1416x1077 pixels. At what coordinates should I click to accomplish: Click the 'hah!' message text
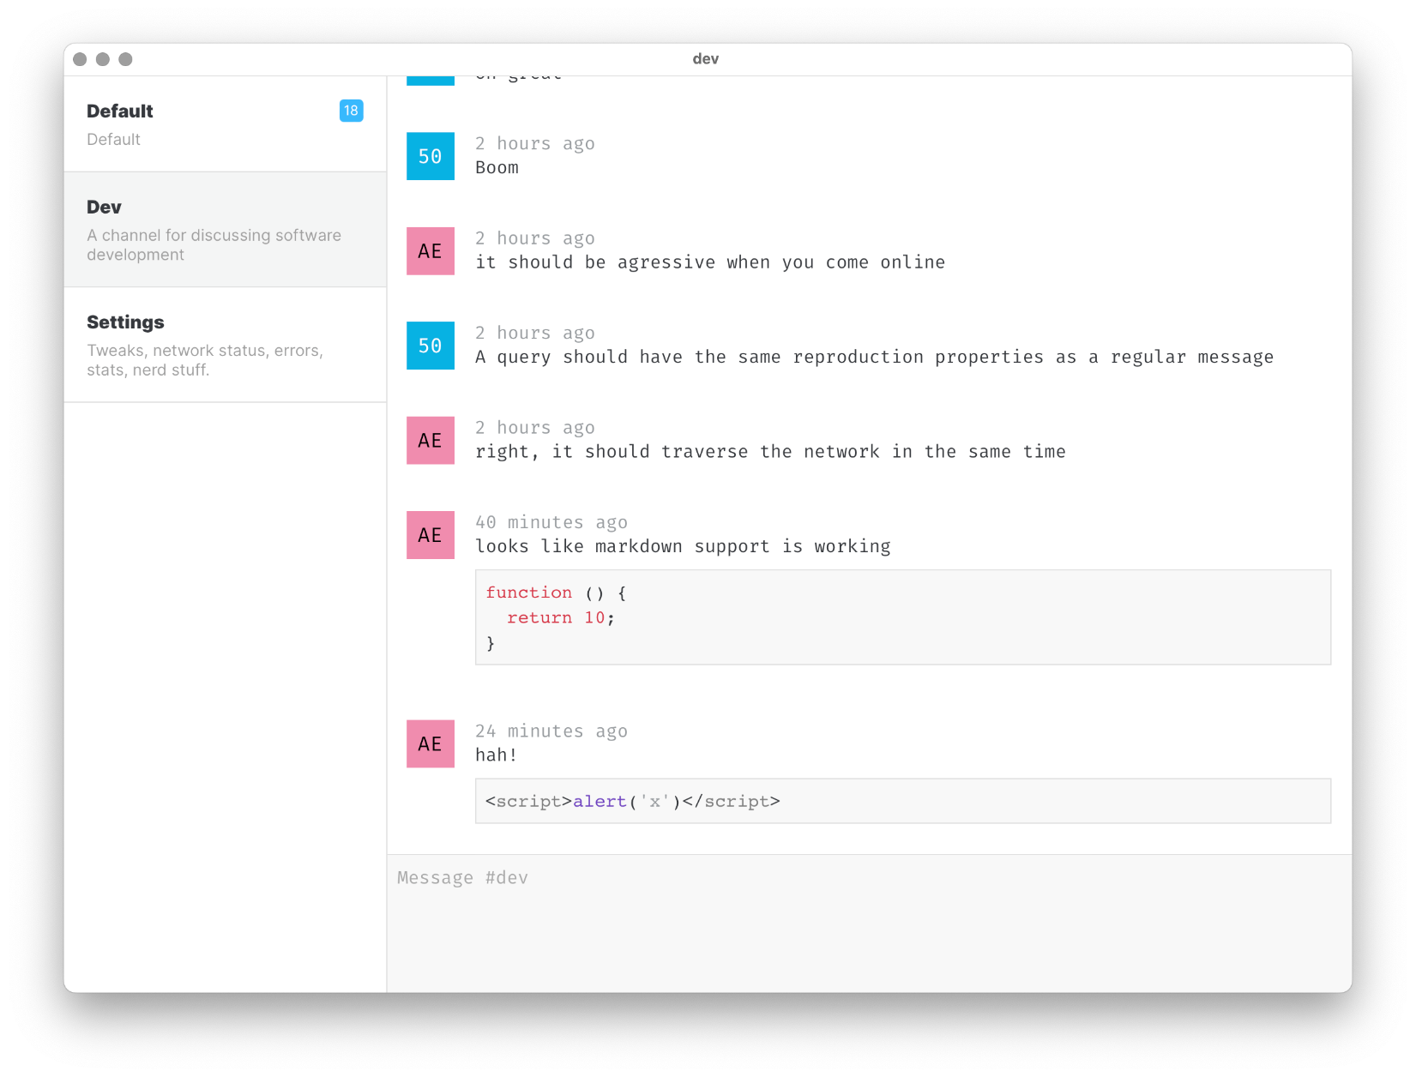click(497, 755)
